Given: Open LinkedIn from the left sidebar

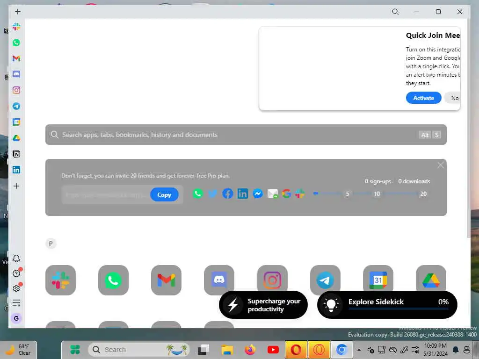Looking at the screenshot, I should [x=16, y=170].
